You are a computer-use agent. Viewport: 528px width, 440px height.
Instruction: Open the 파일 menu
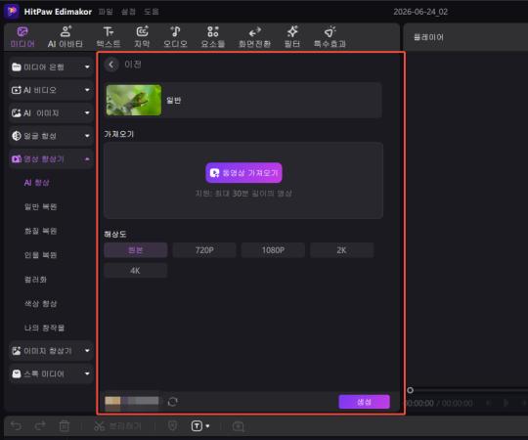point(106,12)
